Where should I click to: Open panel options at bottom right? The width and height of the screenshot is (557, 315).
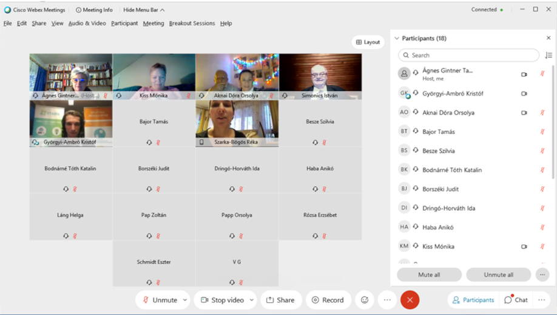pos(541,300)
